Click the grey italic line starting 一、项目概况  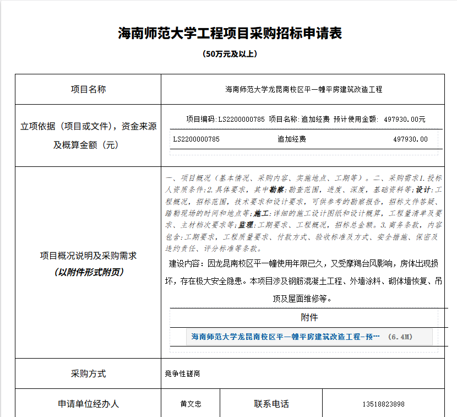[x=303, y=178]
